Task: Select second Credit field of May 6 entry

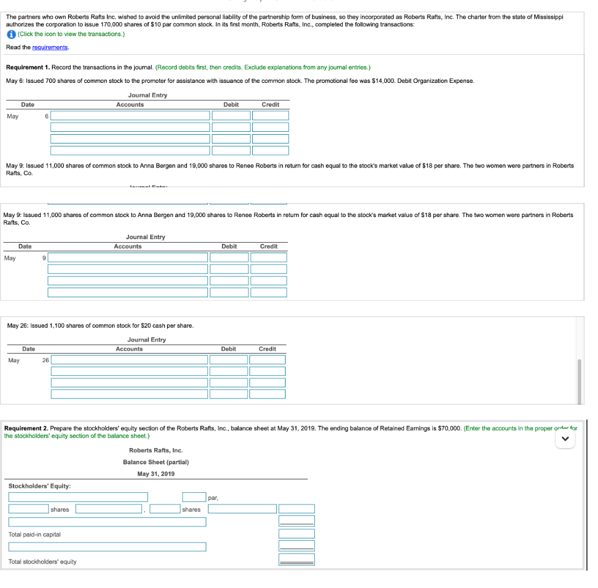Action: point(270,127)
